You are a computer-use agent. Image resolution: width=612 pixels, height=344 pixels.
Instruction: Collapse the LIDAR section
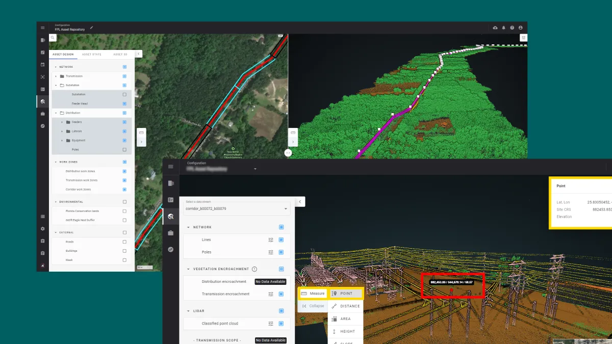coord(188,311)
